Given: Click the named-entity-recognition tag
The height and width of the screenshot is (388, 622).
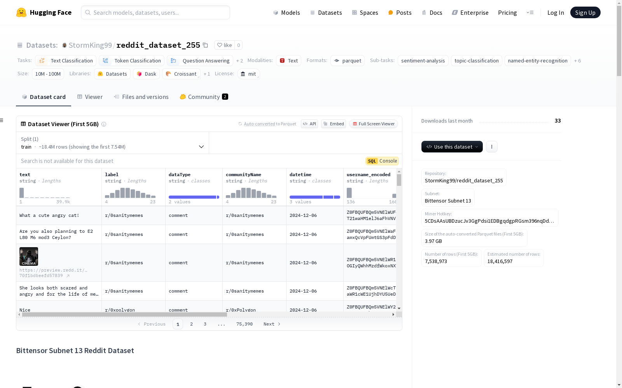Looking at the screenshot, I should tap(538, 61).
